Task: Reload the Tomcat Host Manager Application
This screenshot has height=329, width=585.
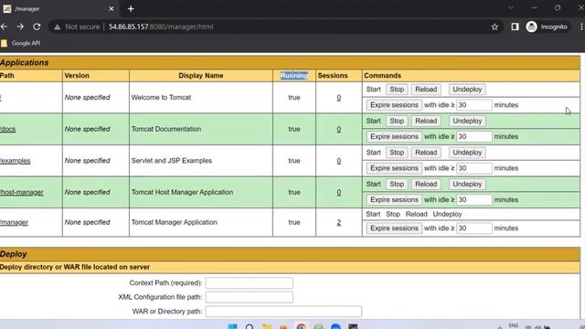Action: point(426,185)
